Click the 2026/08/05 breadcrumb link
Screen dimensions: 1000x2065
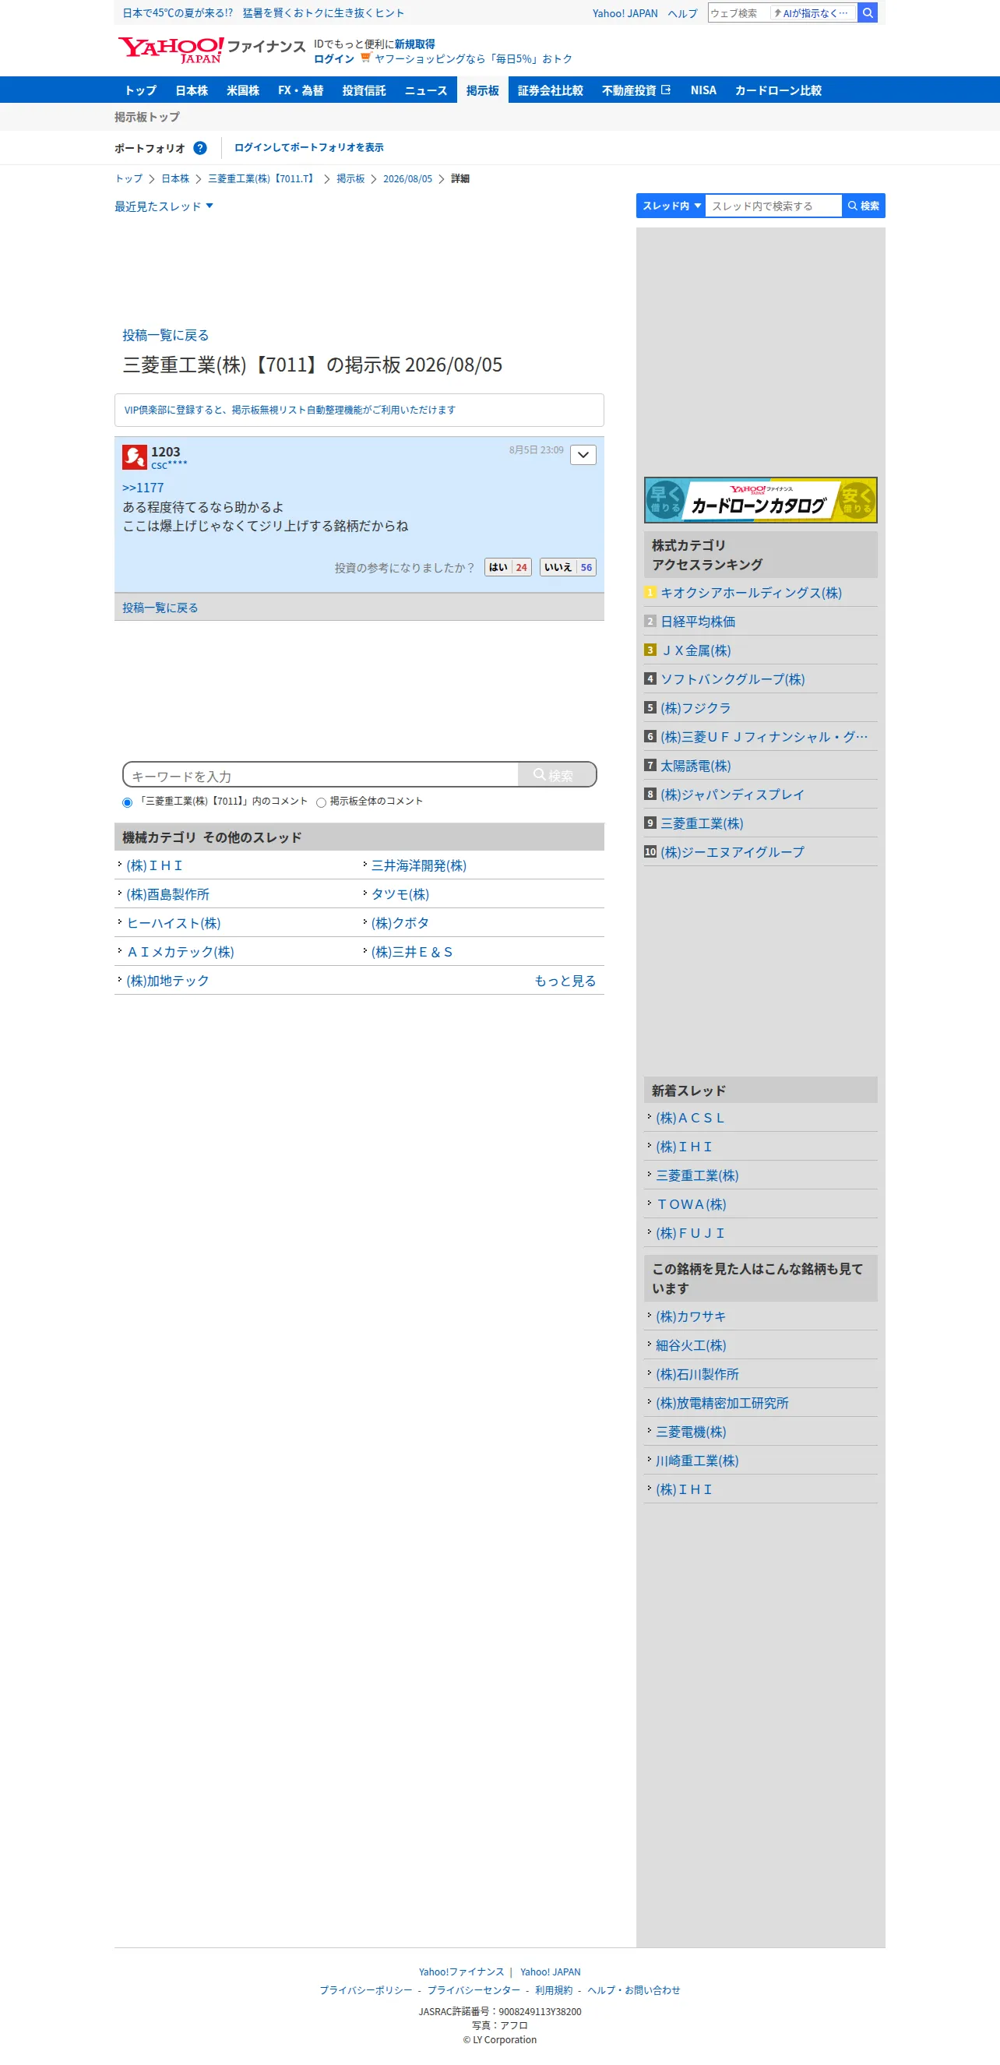coord(407,178)
